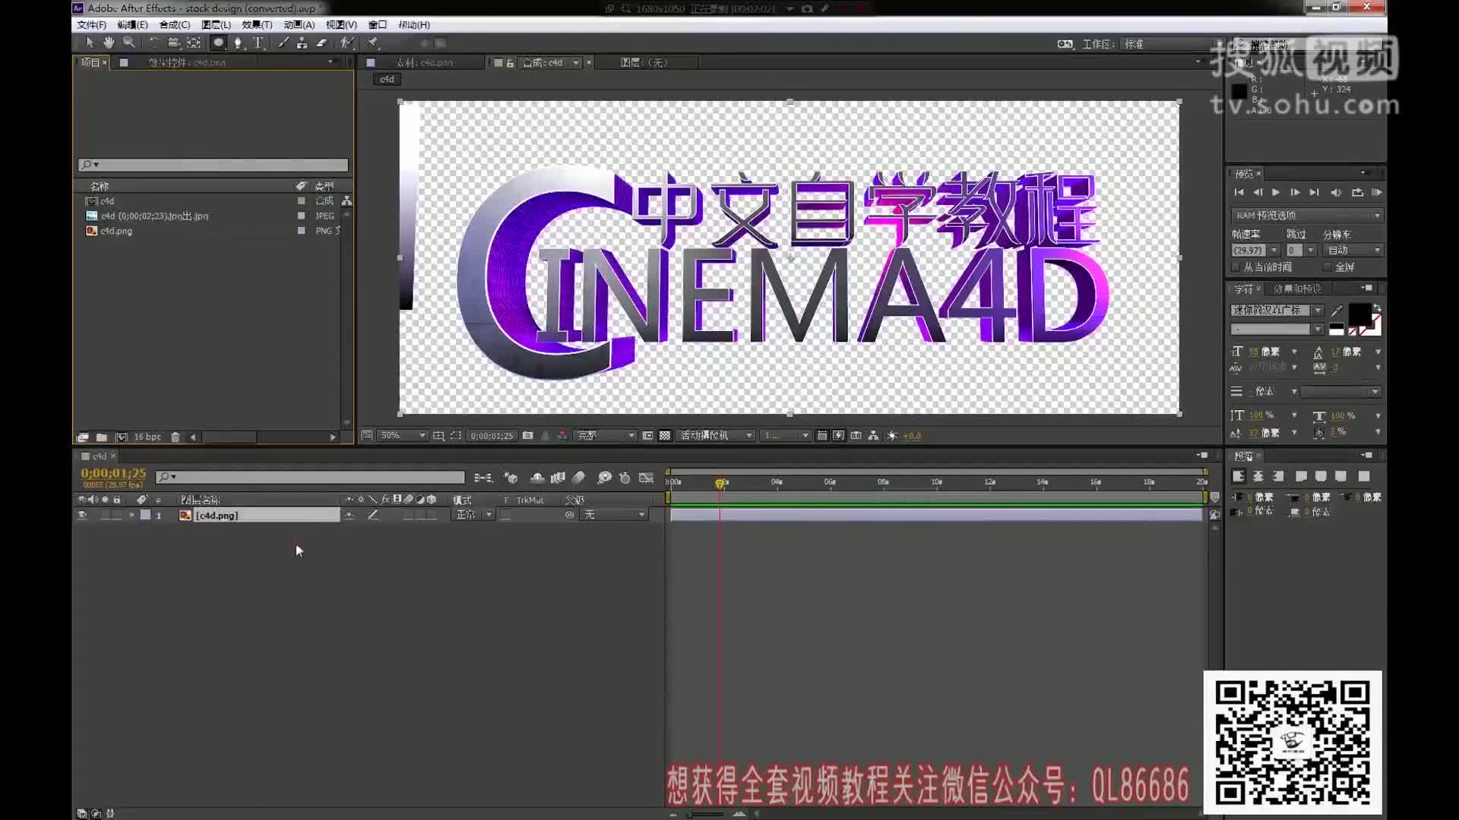Switch to Effects and Presets tab

(1297, 289)
